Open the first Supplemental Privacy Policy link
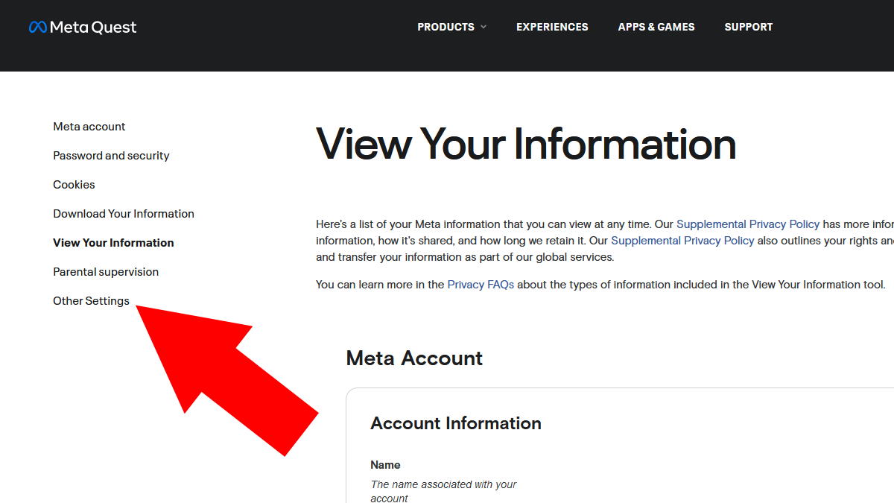The image size is (894, 503). pos(748,224)
